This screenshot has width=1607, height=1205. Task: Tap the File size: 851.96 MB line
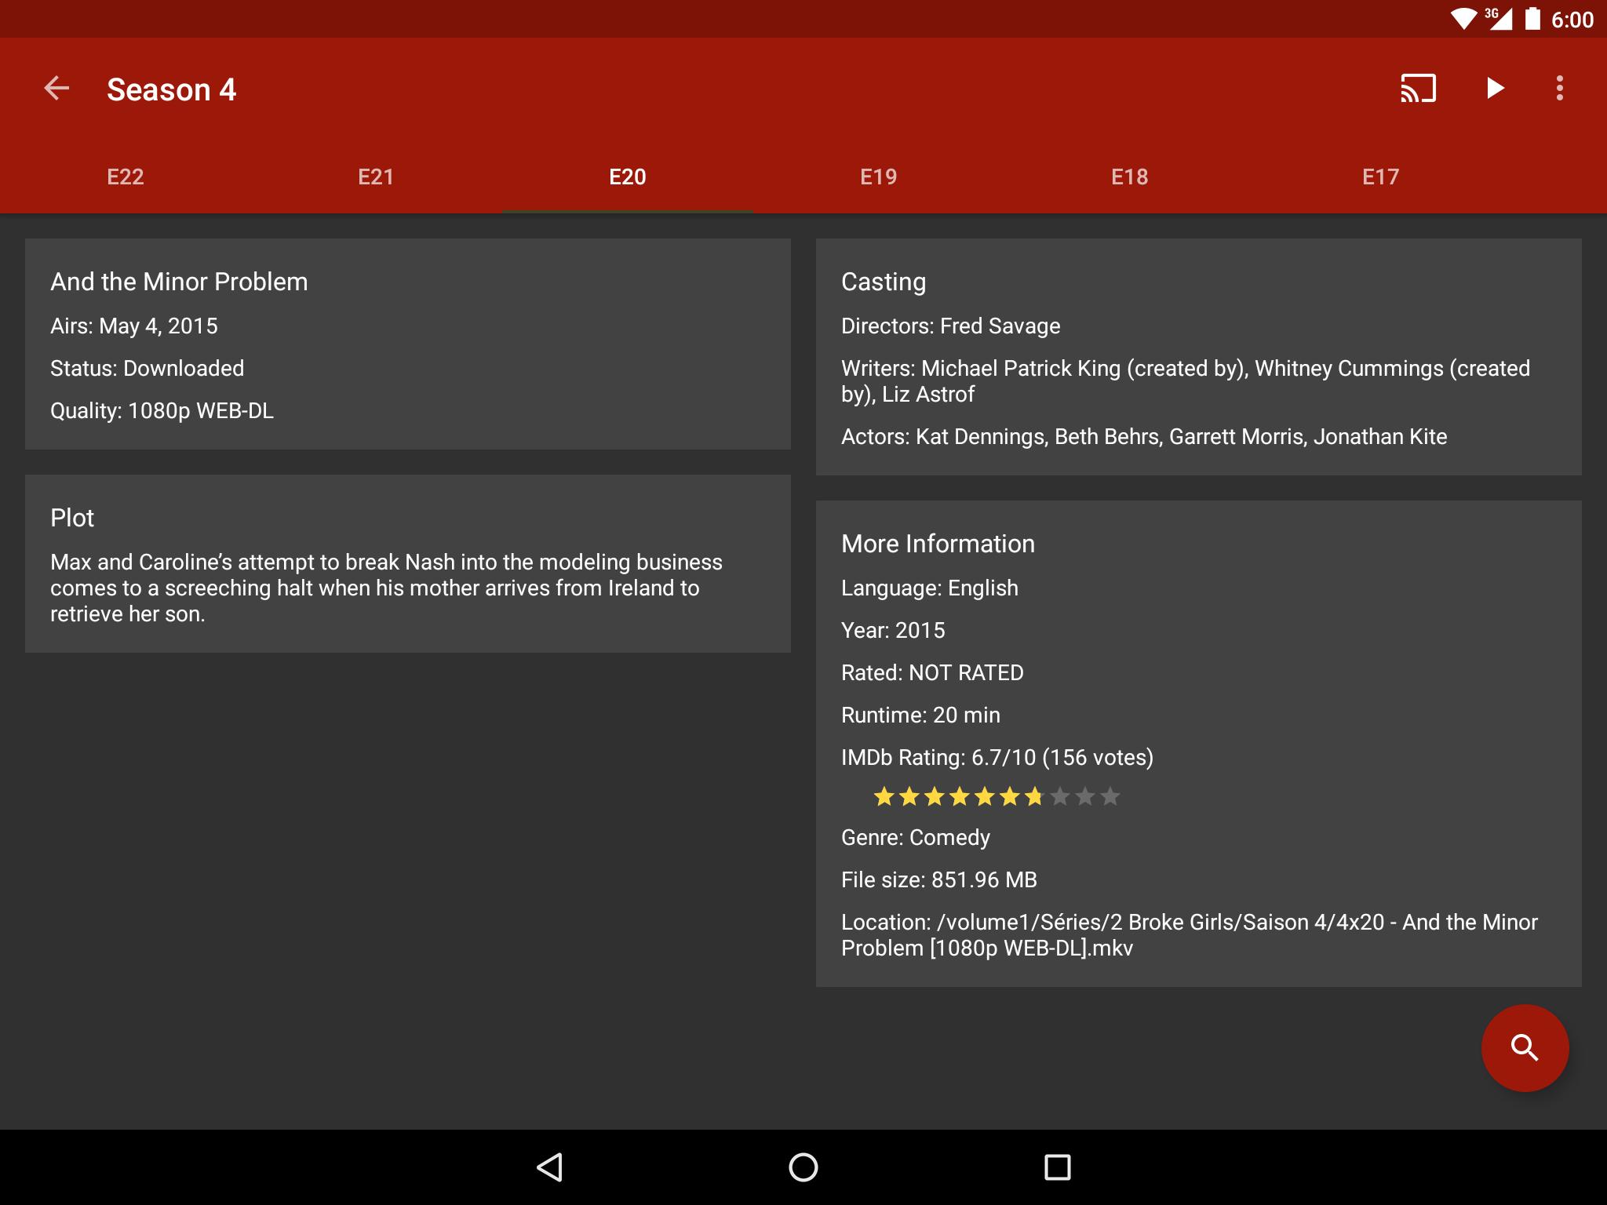click(x=939, y=879)
